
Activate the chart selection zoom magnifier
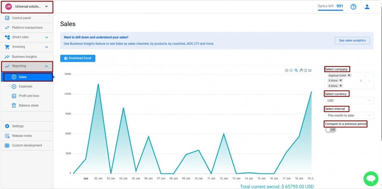click(296, 70)
